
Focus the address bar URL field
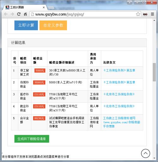(85, 14)
